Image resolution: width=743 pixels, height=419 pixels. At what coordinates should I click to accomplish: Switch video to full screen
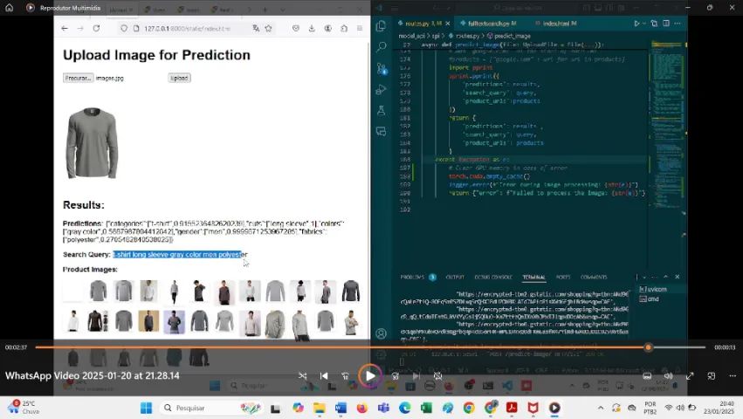[x=690, y=376]
